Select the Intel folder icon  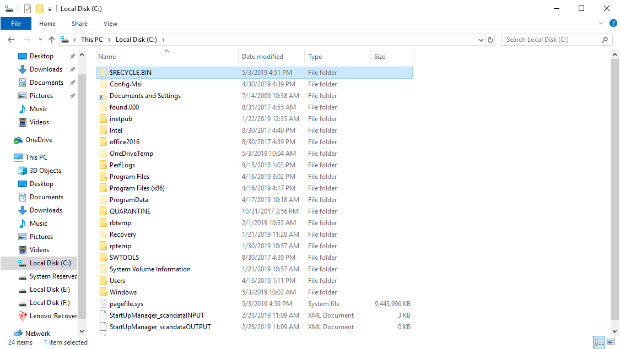click(103, 130)
